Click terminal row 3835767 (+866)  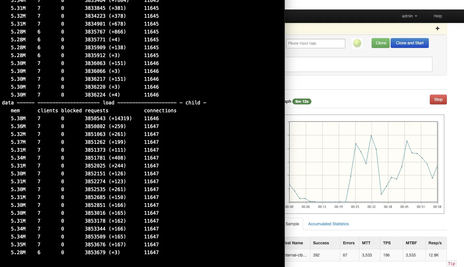85,32
